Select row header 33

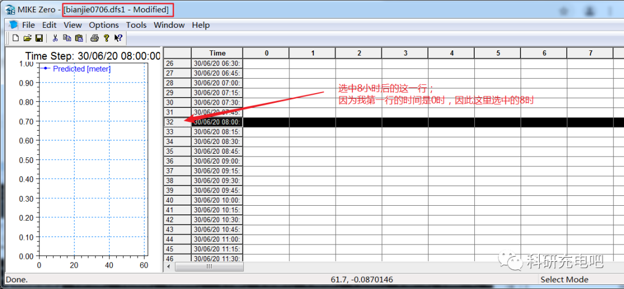pos(177,132)
